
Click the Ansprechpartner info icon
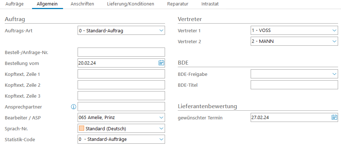tap(73, 107)
